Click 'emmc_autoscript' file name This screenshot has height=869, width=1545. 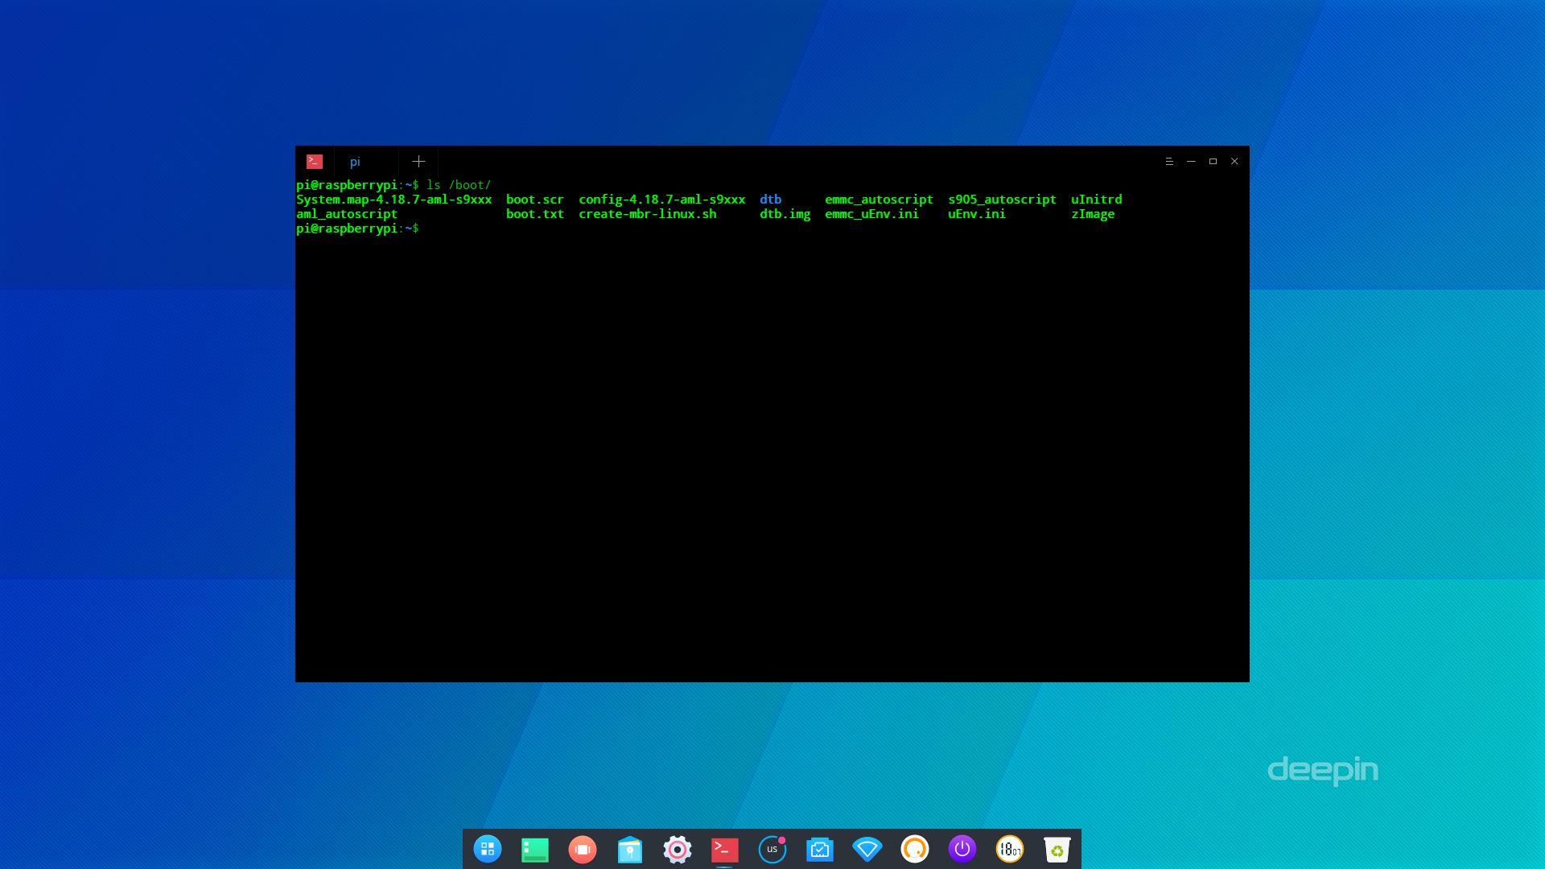pyautogui.click(x=879, y=200)
